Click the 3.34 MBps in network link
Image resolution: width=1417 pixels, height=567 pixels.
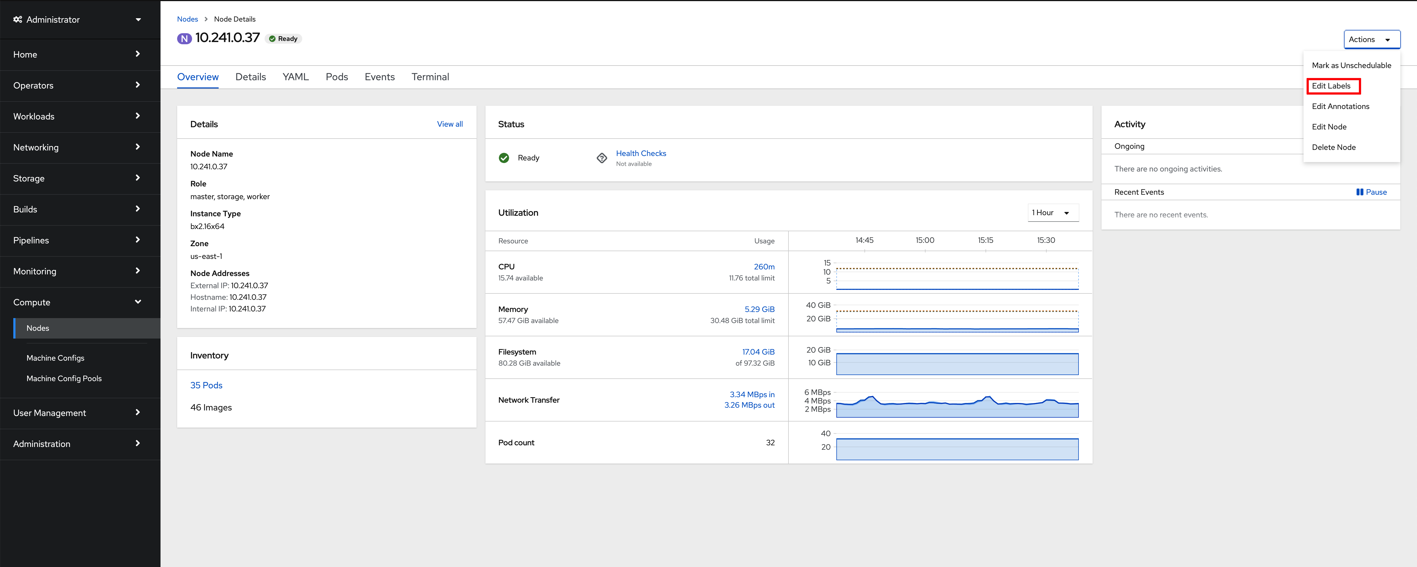[752, 394]
